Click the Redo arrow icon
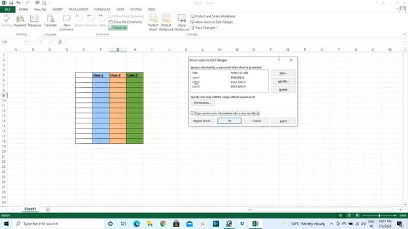This screenshot has width=408, height=229. coord(27,3)
